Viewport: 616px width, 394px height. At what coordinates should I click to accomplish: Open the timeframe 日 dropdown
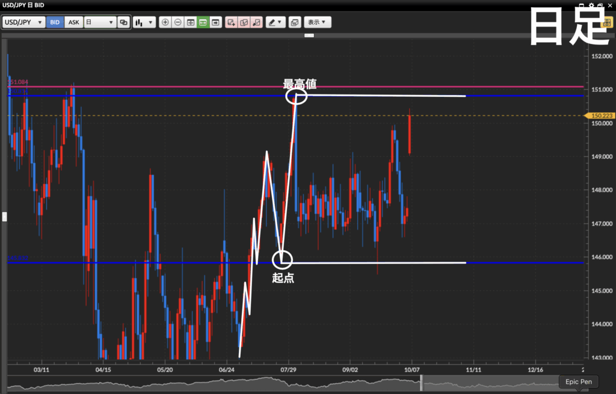(99, 22)
